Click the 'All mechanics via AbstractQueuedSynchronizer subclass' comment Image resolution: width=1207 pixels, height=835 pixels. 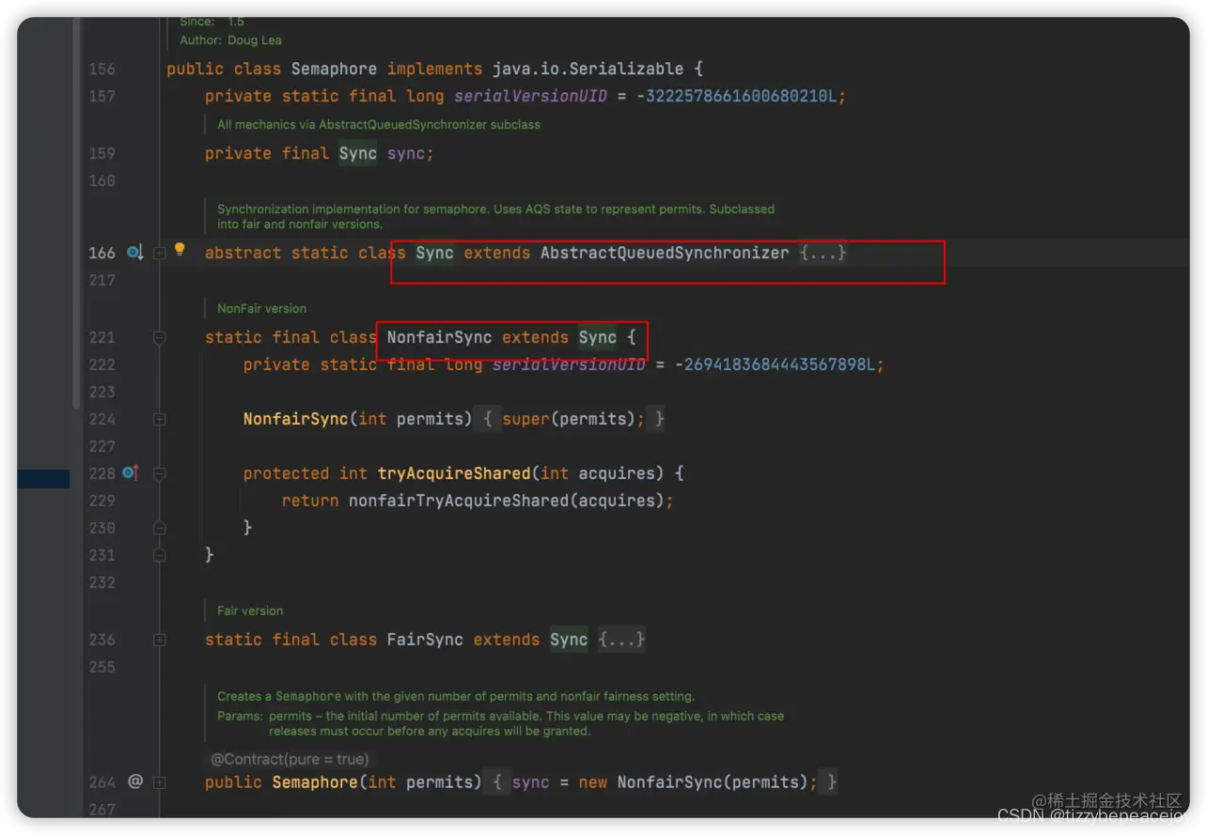(379, 124)
